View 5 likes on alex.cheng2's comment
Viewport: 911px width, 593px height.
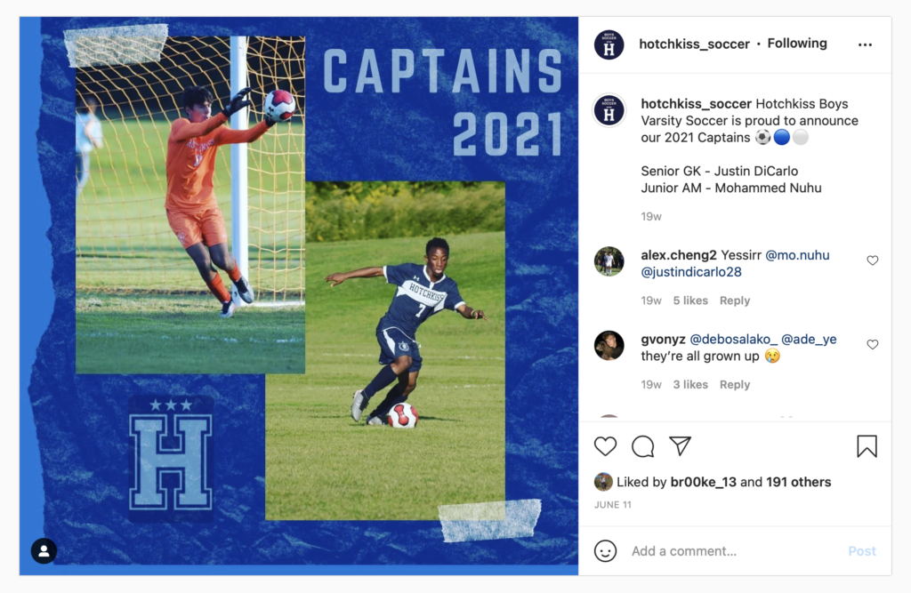pos(690,301)
